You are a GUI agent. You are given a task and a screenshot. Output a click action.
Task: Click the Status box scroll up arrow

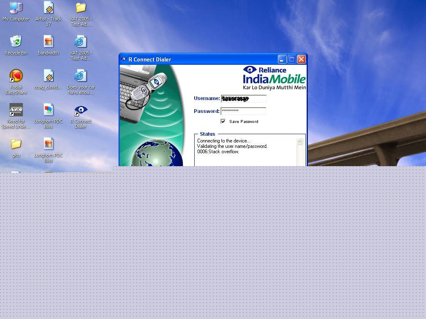coord(300,142)
